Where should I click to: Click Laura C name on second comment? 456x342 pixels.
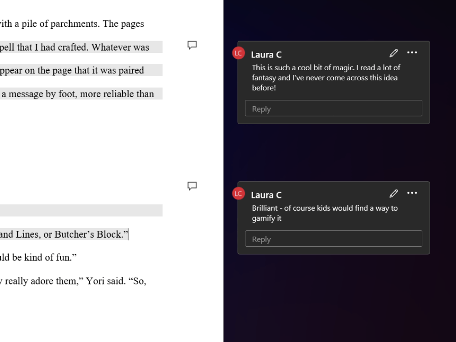(266, 195)
